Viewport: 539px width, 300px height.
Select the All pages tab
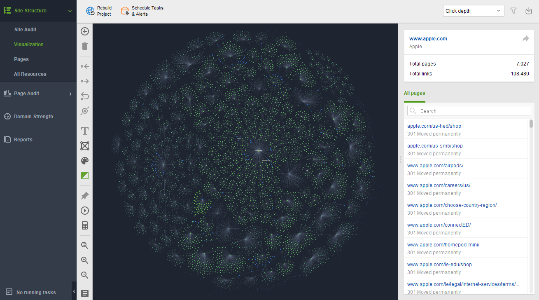coord(414,94)
